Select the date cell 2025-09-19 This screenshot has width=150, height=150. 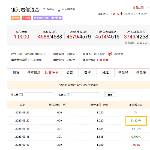pyautogui.click(x=22, y=128)
